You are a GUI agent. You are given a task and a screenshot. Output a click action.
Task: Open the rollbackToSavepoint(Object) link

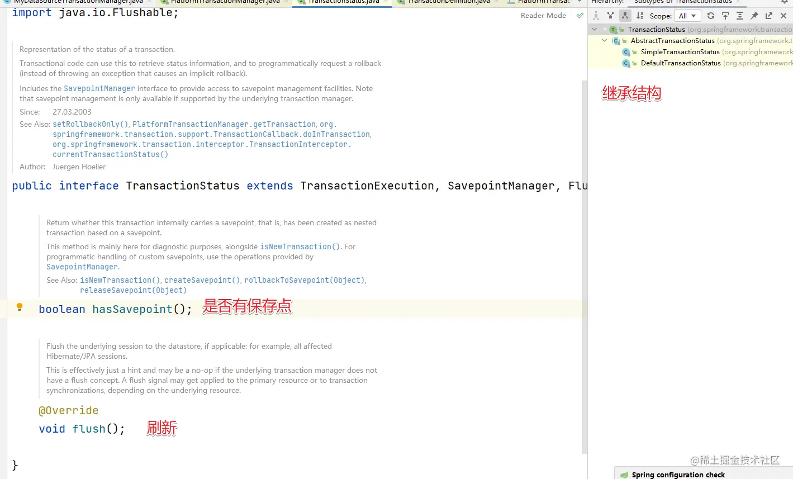(305, 280)
